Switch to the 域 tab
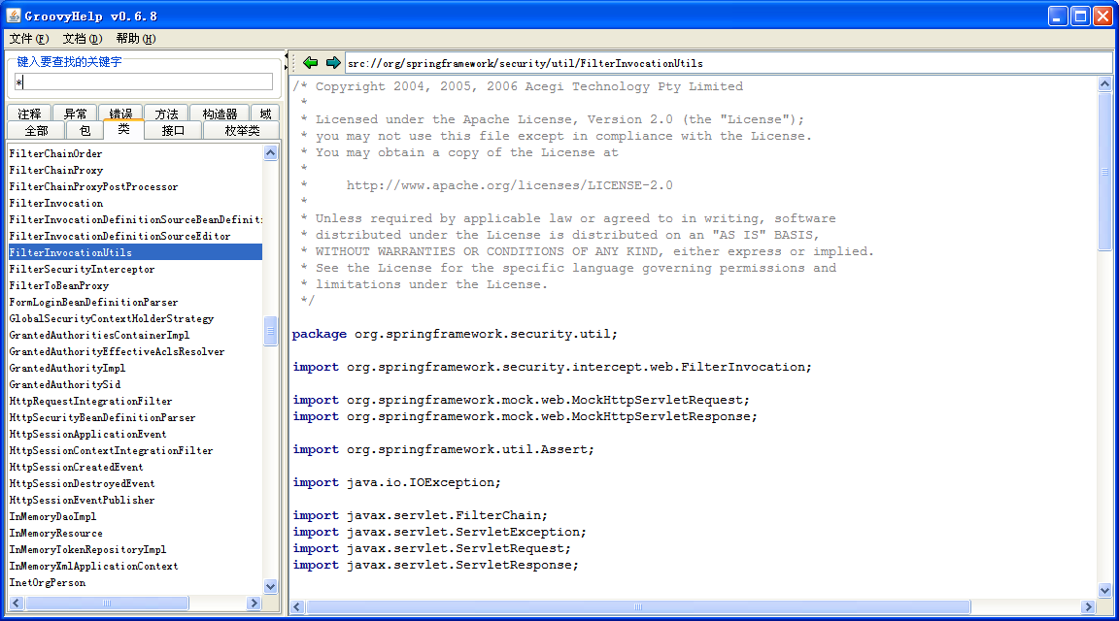Viewport: 1119px width, 621px height. coord(265,114)
